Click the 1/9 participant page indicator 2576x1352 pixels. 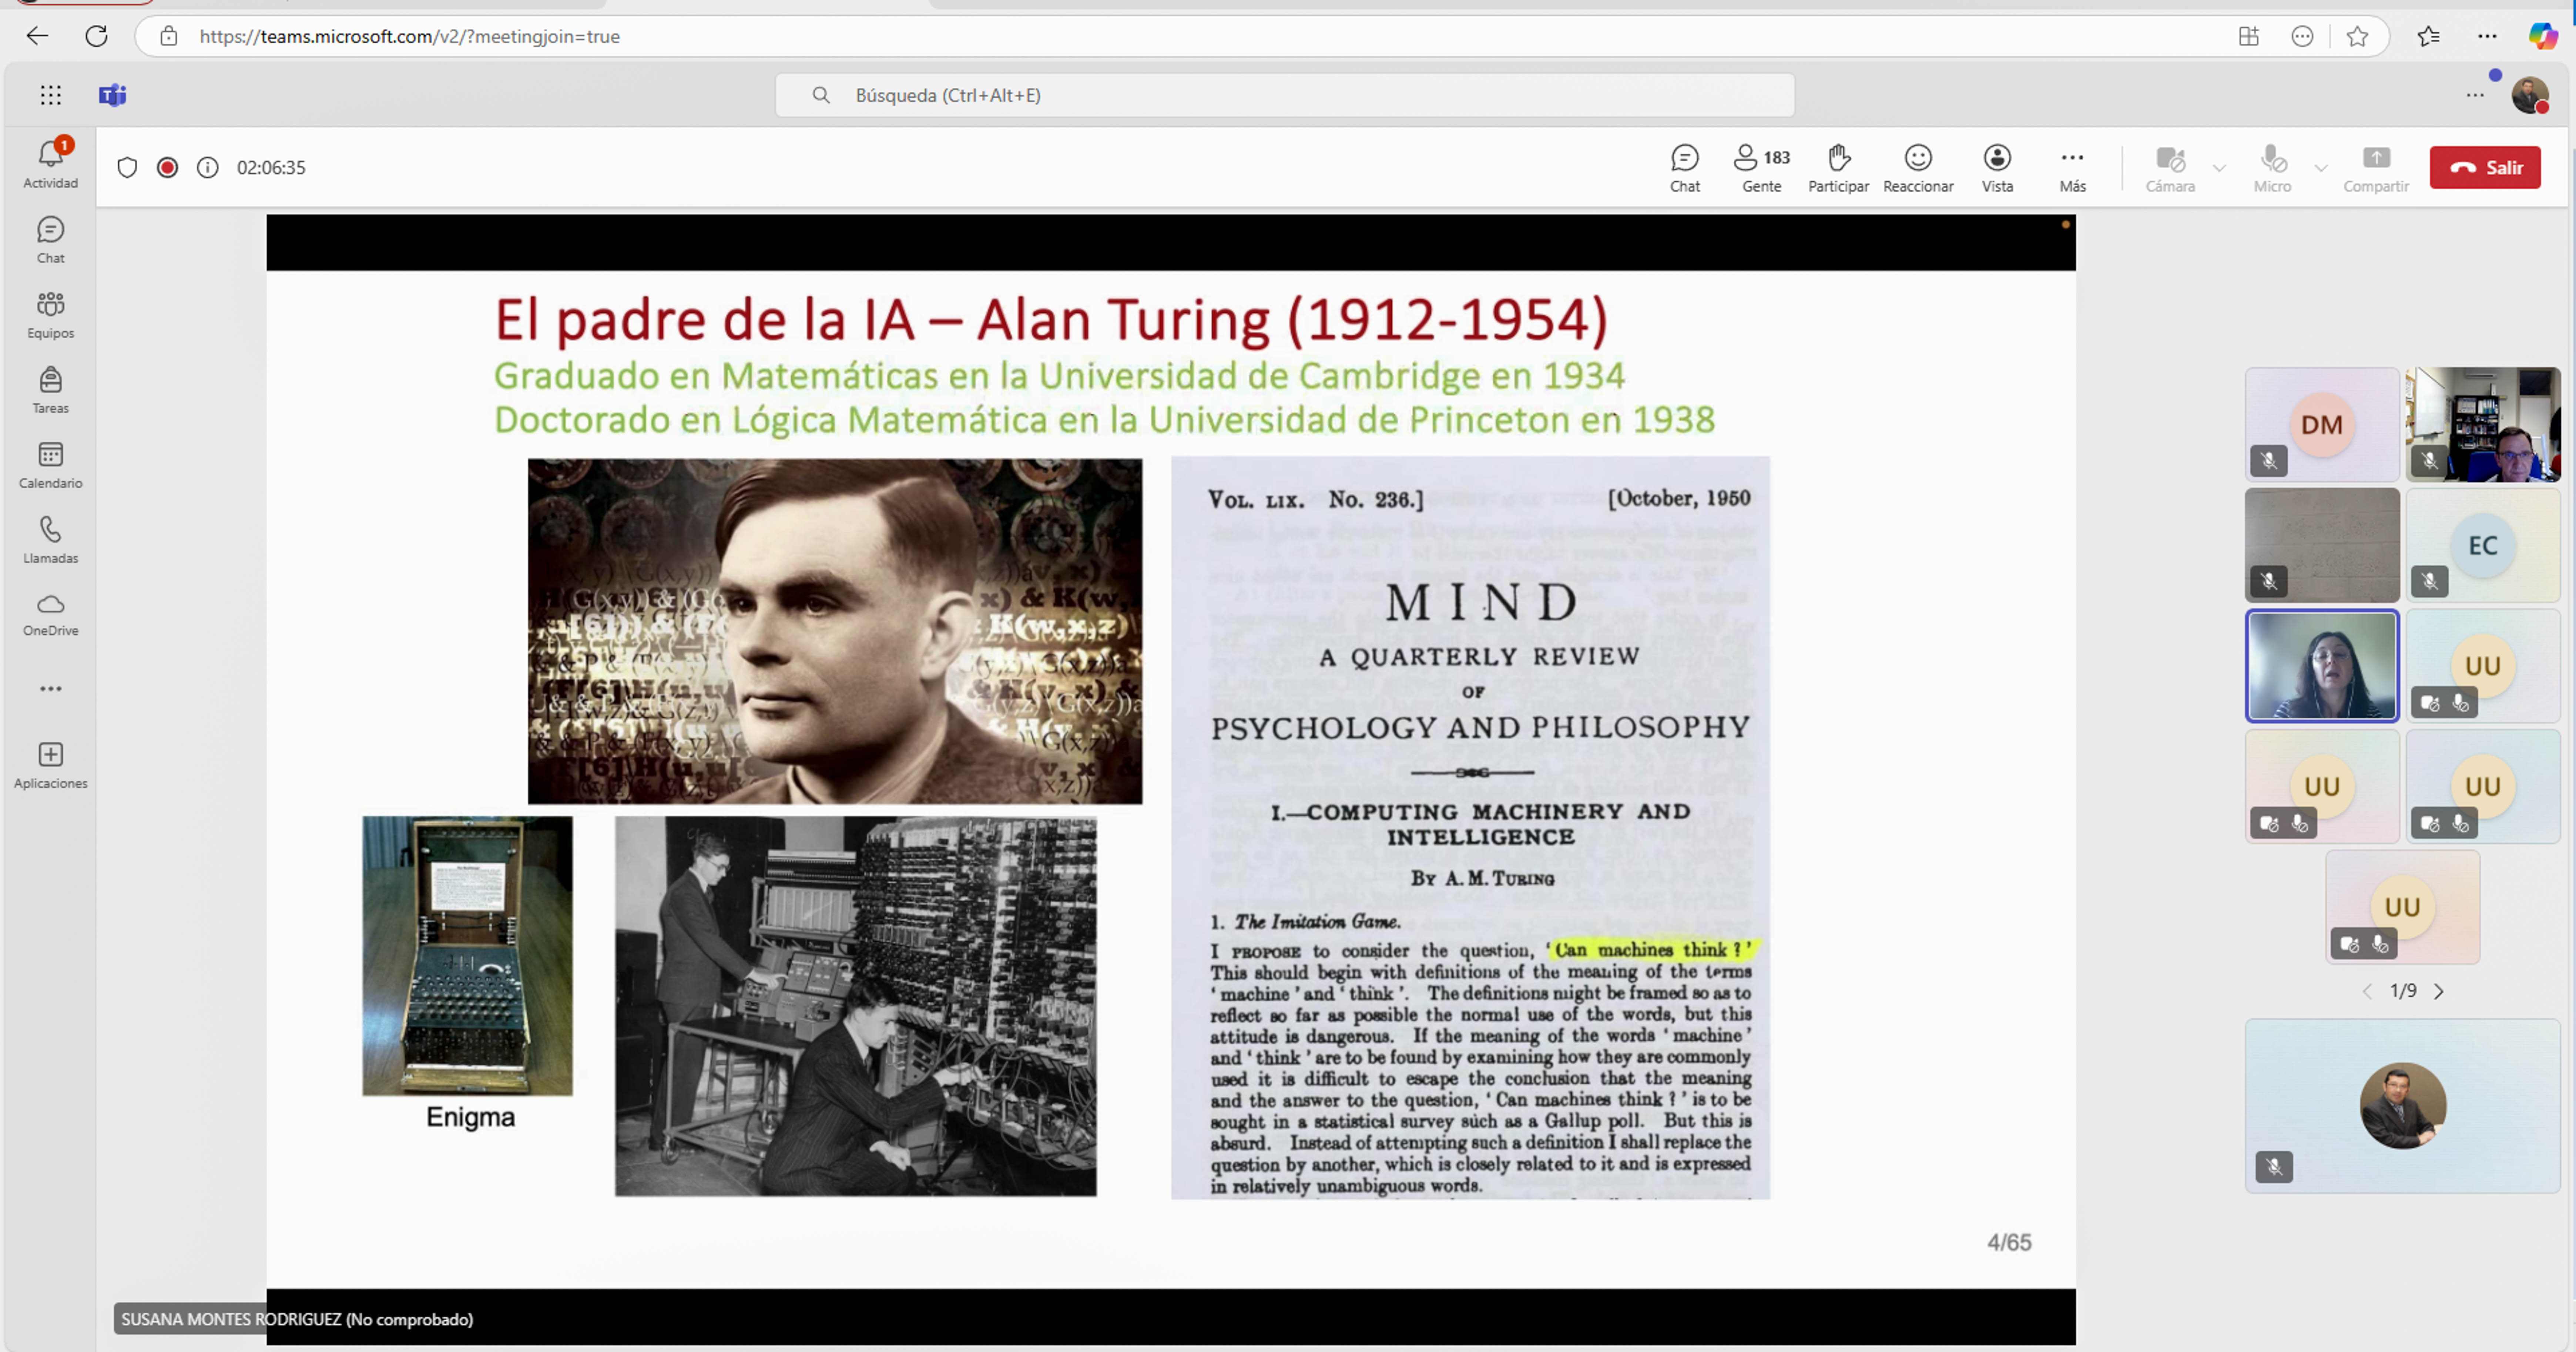pyautogui.click(x=2403, y=991)
